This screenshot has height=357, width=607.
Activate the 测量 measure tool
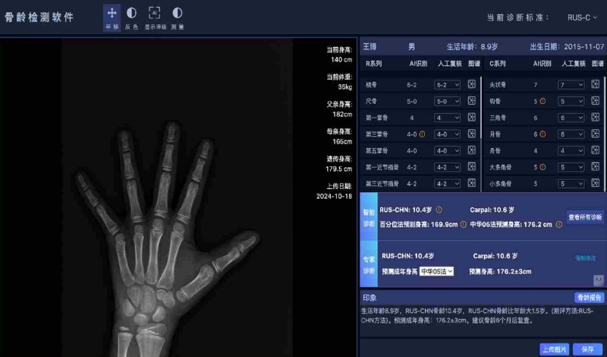(x=177, y=17)
